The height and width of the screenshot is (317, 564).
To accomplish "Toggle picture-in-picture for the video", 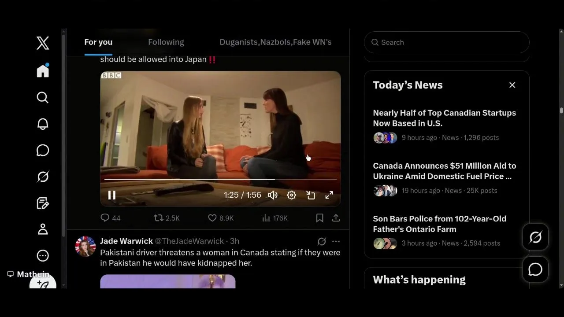I will (311, 195).
